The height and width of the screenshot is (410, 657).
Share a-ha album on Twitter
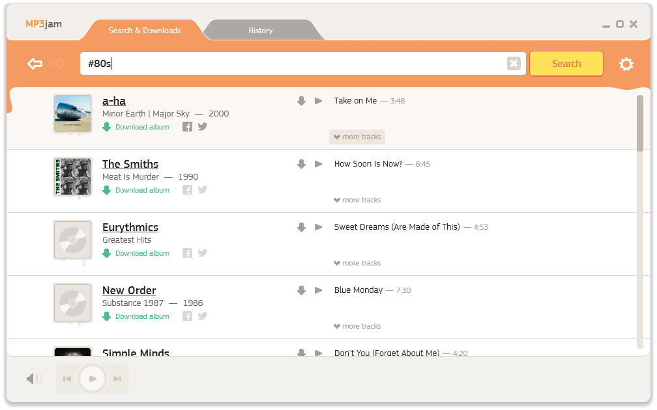(203, 127)
